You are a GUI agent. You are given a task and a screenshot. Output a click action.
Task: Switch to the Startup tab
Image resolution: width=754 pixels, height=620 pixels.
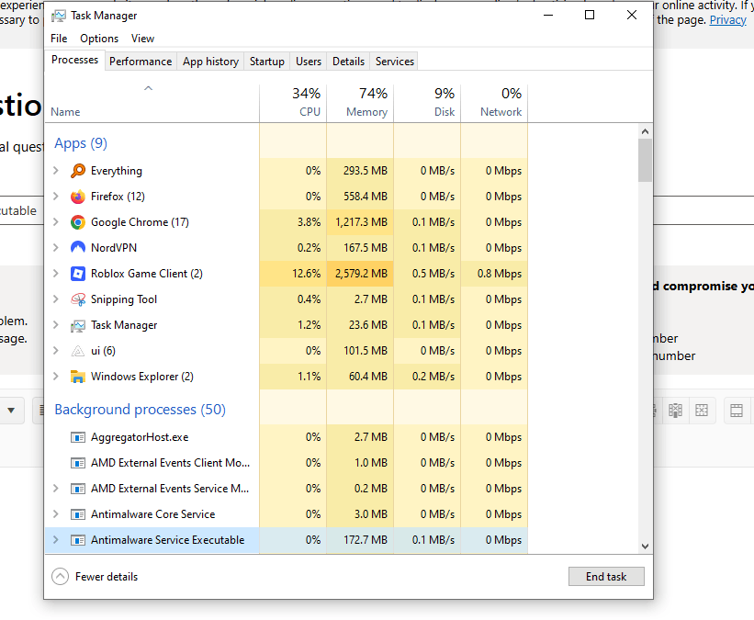(x=267, y=62)
